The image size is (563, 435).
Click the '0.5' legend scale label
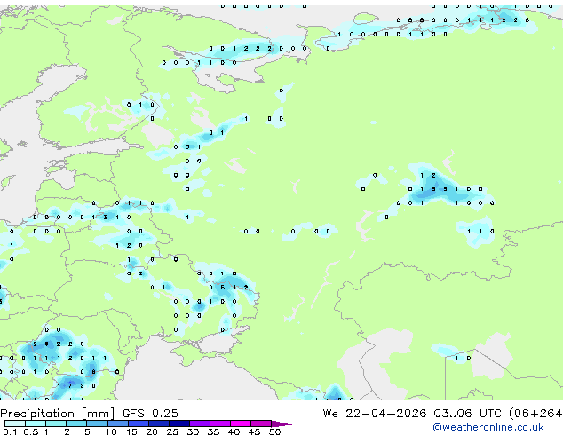click(x=31, y=431)
